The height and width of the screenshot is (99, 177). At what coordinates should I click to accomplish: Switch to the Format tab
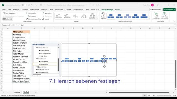point(118,10)
